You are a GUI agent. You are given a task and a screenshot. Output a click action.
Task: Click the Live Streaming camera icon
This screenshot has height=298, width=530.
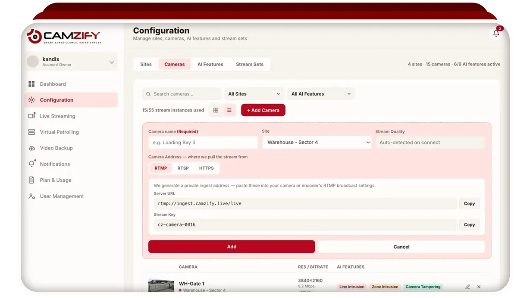click(31, 116)
